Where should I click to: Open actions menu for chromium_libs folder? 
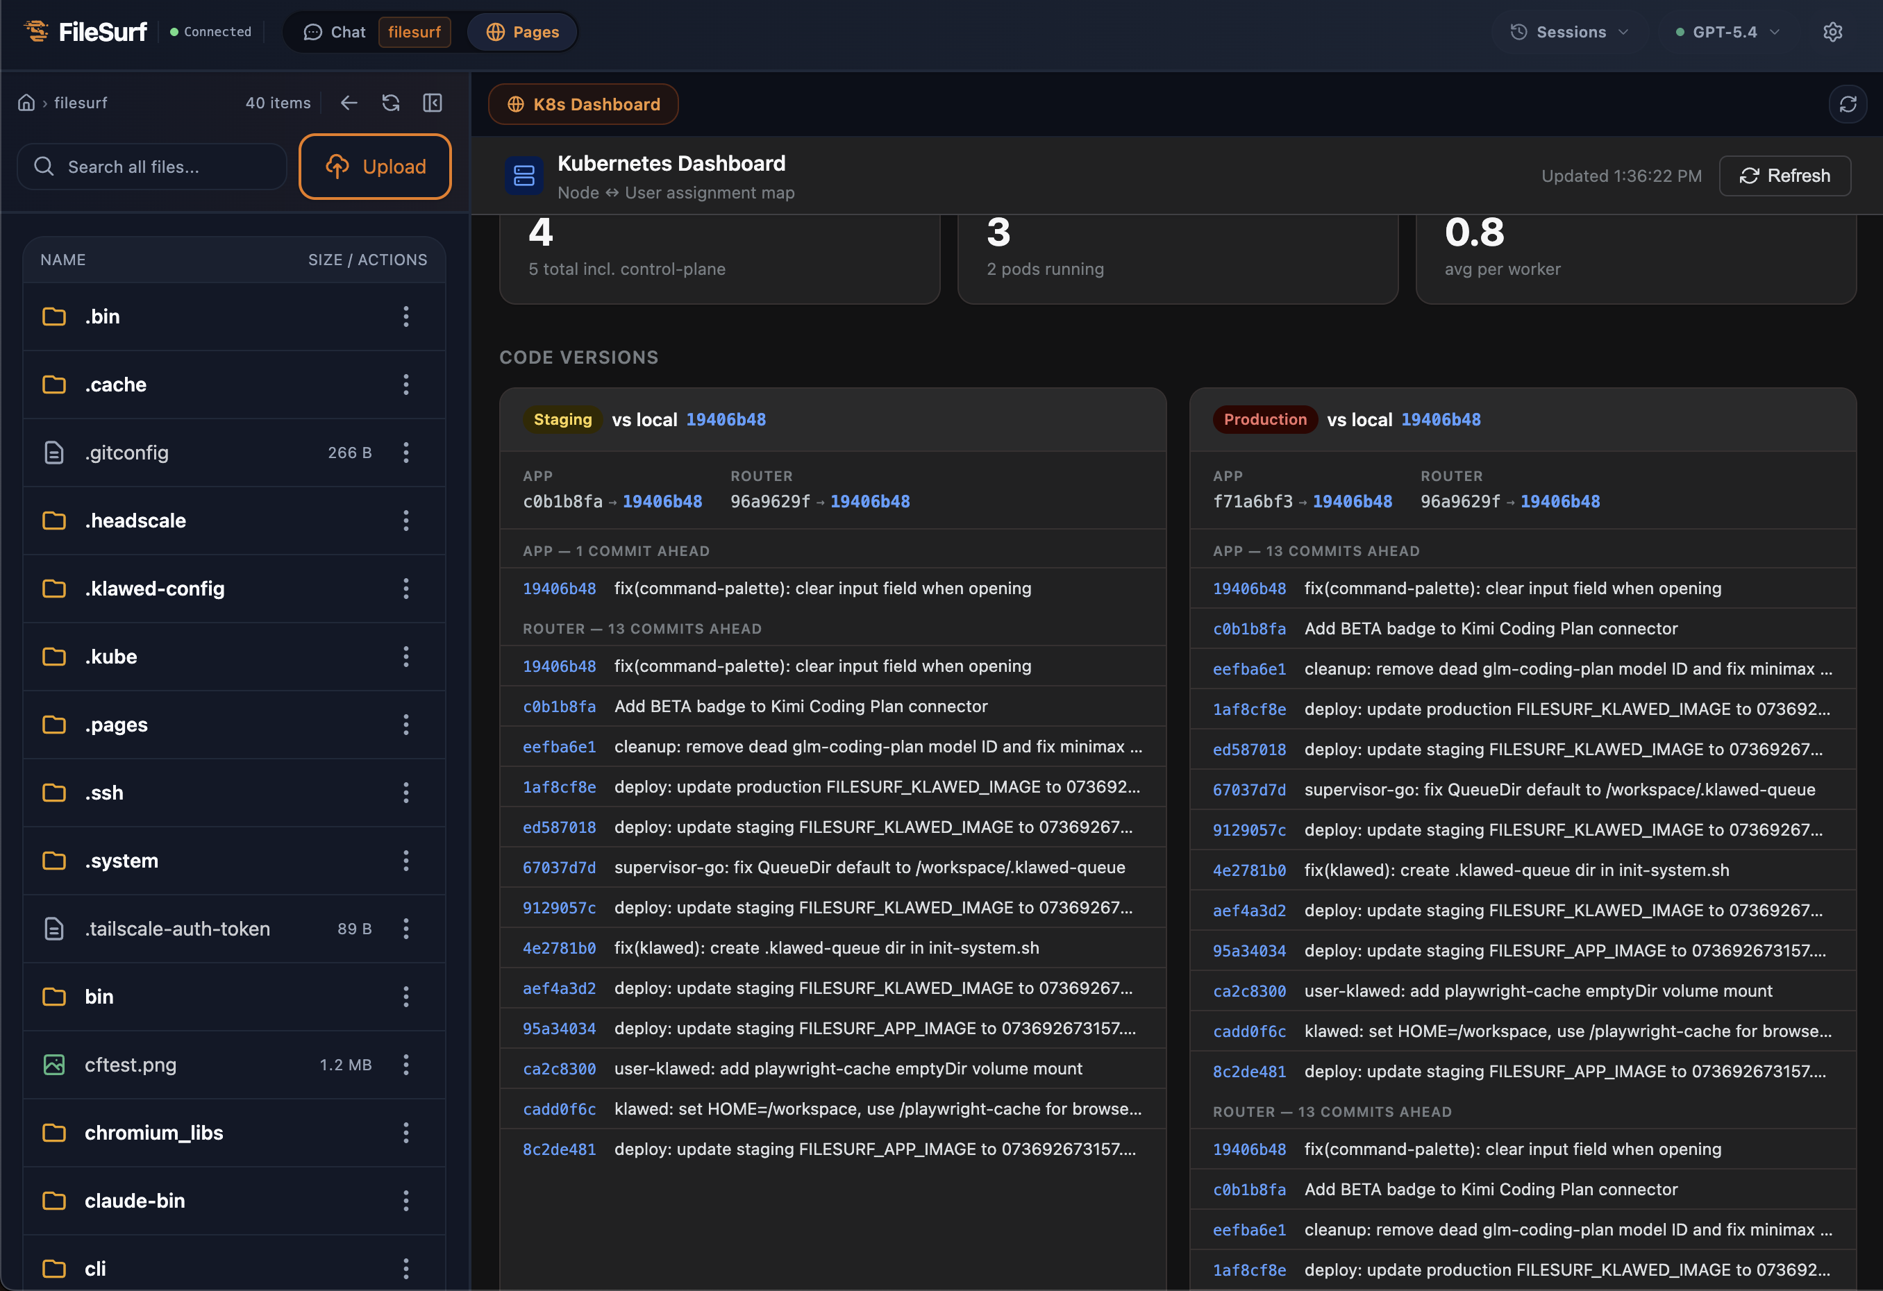tap(406, 1133)
